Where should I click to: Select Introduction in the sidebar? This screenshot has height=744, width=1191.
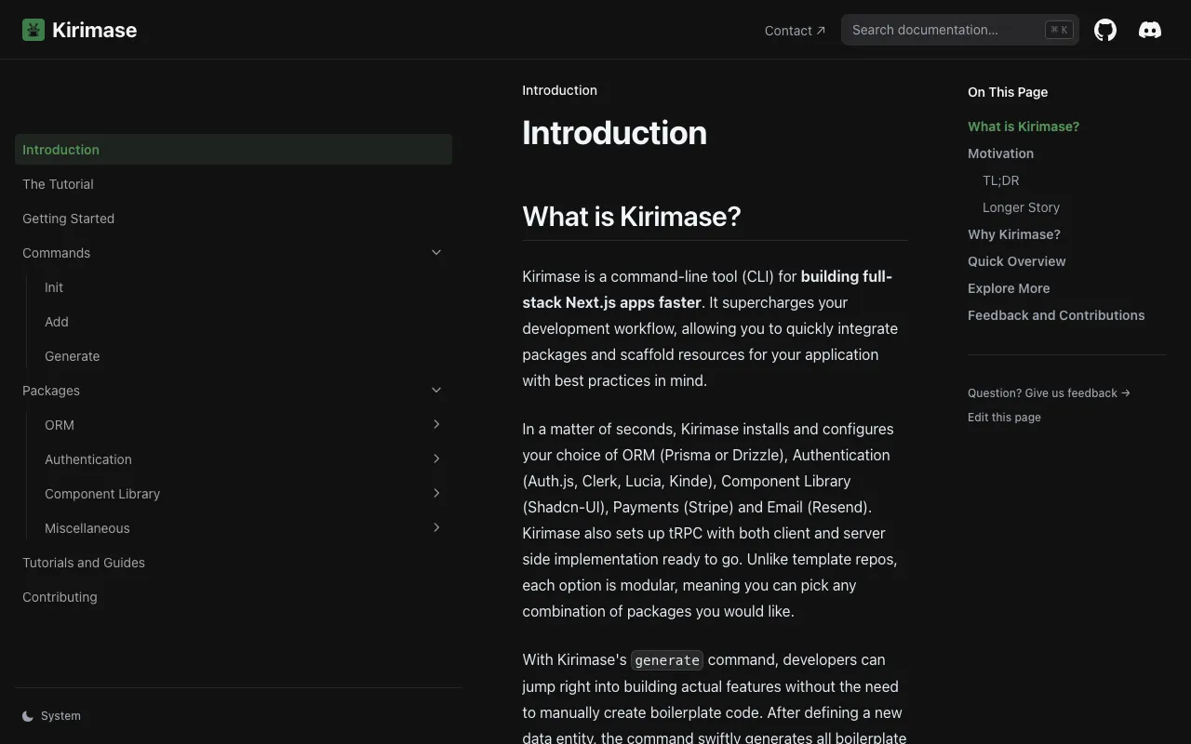pos(234,150)
